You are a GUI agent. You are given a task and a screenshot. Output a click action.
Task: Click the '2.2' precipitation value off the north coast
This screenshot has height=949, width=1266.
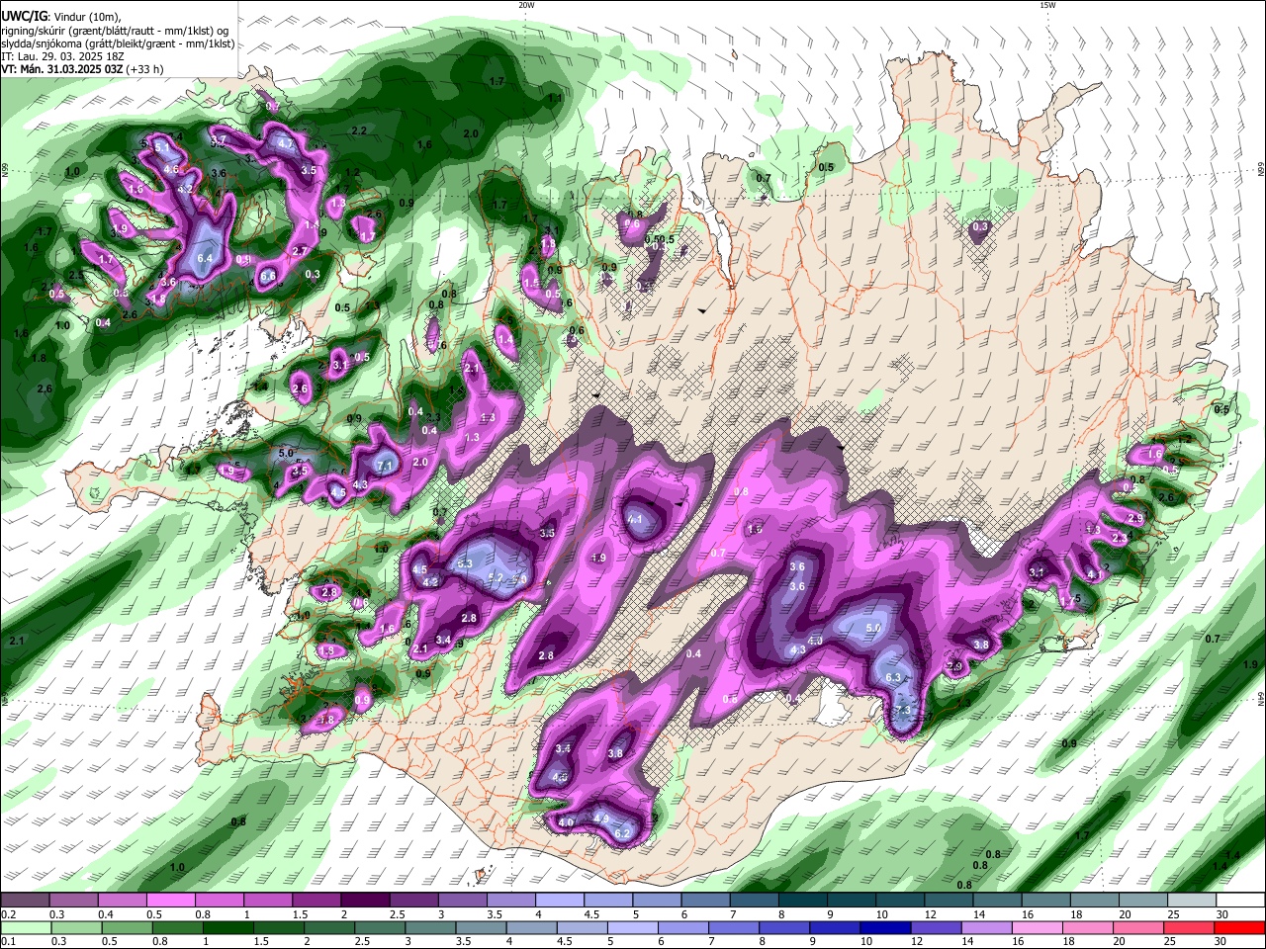359,130
